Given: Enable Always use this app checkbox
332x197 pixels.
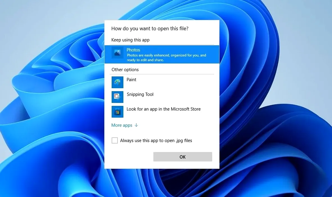Looking at the screenshot, I should point(114,140).
